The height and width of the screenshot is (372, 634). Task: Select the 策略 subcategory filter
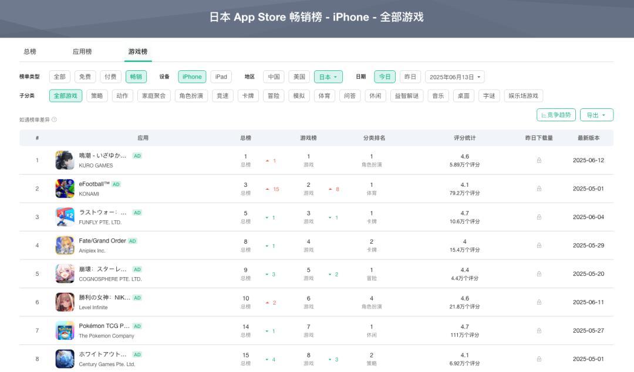click(97, 95)
